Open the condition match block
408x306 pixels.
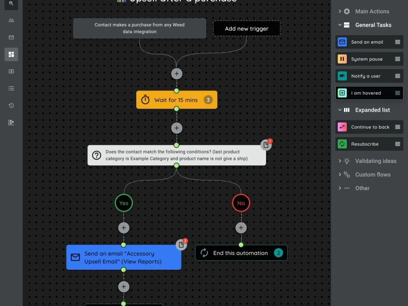click(x=177, y=155)
